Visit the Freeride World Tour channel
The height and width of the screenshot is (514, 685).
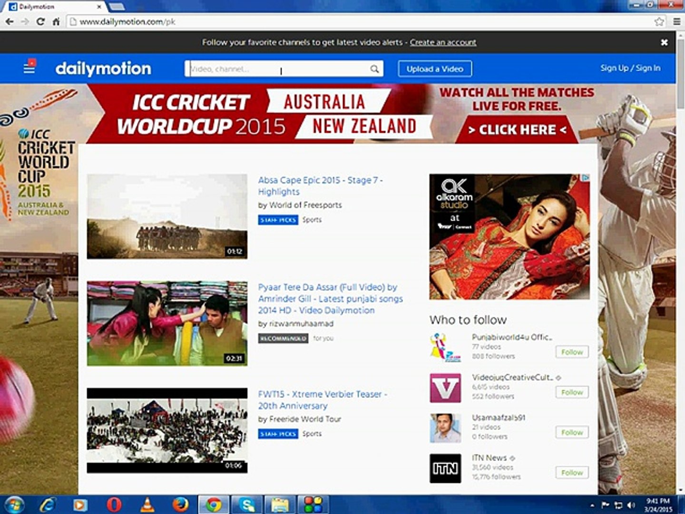pyautogui.click(x=305, y=419)
